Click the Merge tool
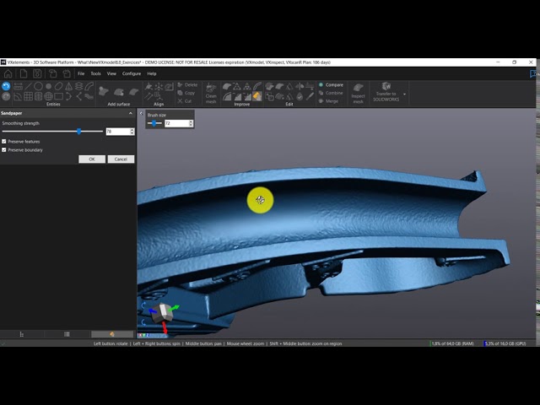Viewport: 540px width, 405px height. point(329,100)
